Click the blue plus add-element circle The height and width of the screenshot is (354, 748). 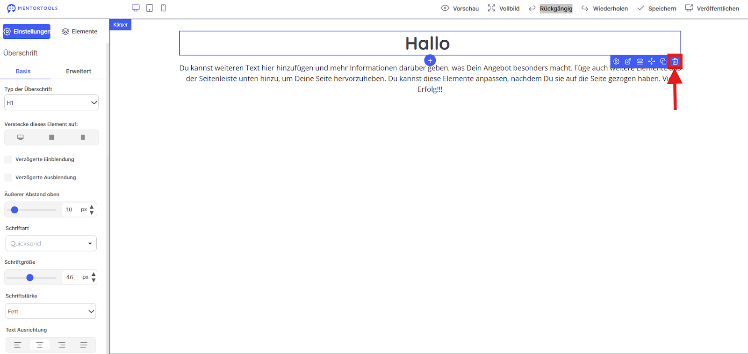coord(430,61)
